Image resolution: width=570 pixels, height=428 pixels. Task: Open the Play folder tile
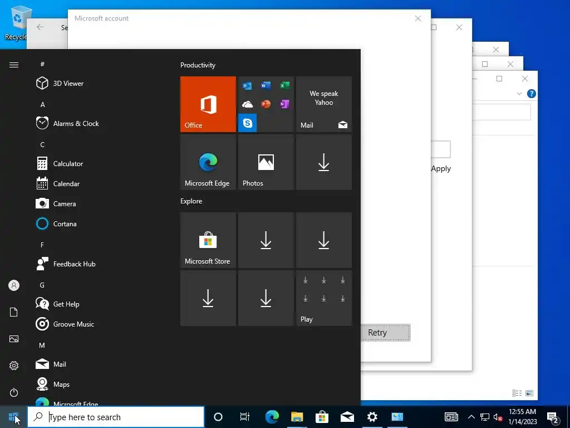(x=324, y=298)
